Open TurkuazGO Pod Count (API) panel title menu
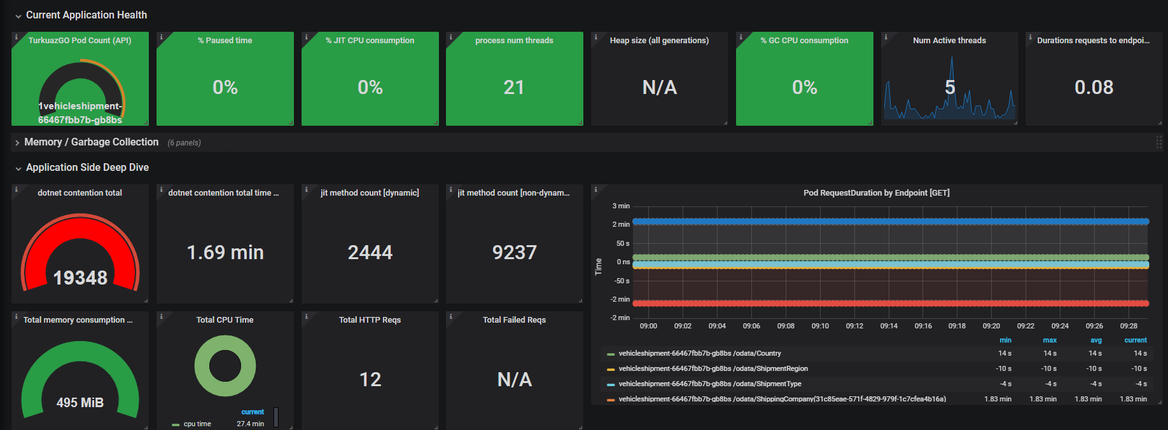 point(80,40)
